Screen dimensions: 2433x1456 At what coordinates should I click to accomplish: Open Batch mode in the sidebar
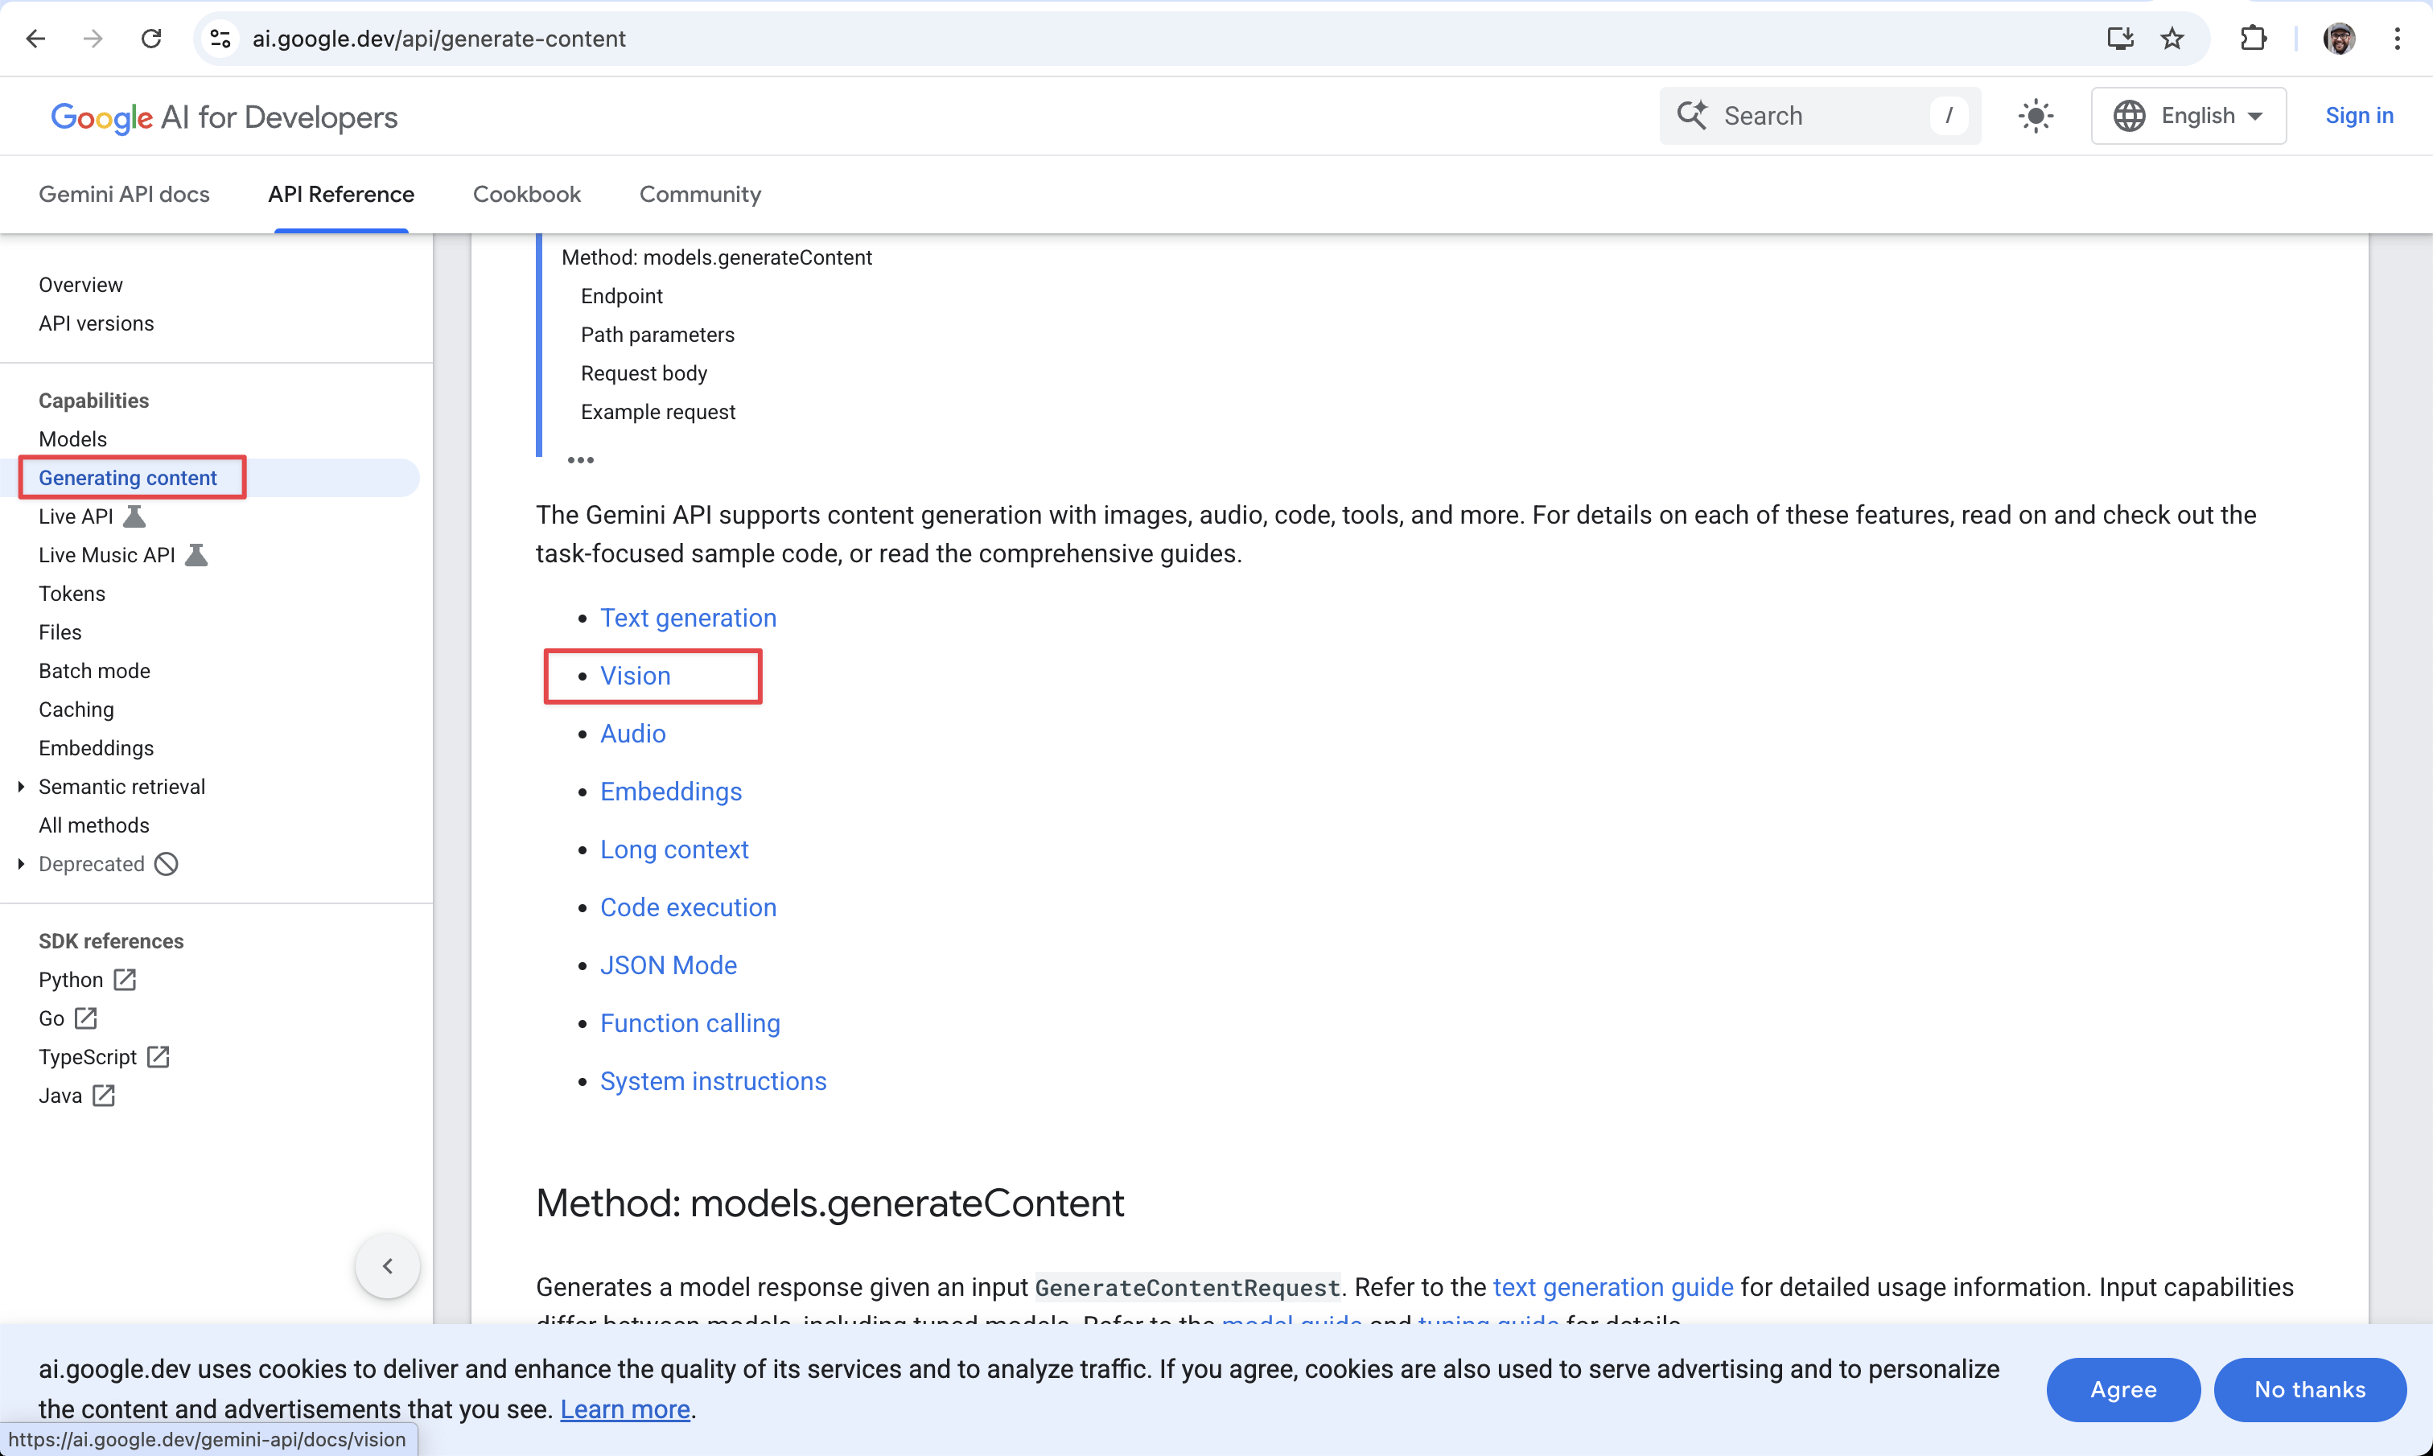coord(94,671)
